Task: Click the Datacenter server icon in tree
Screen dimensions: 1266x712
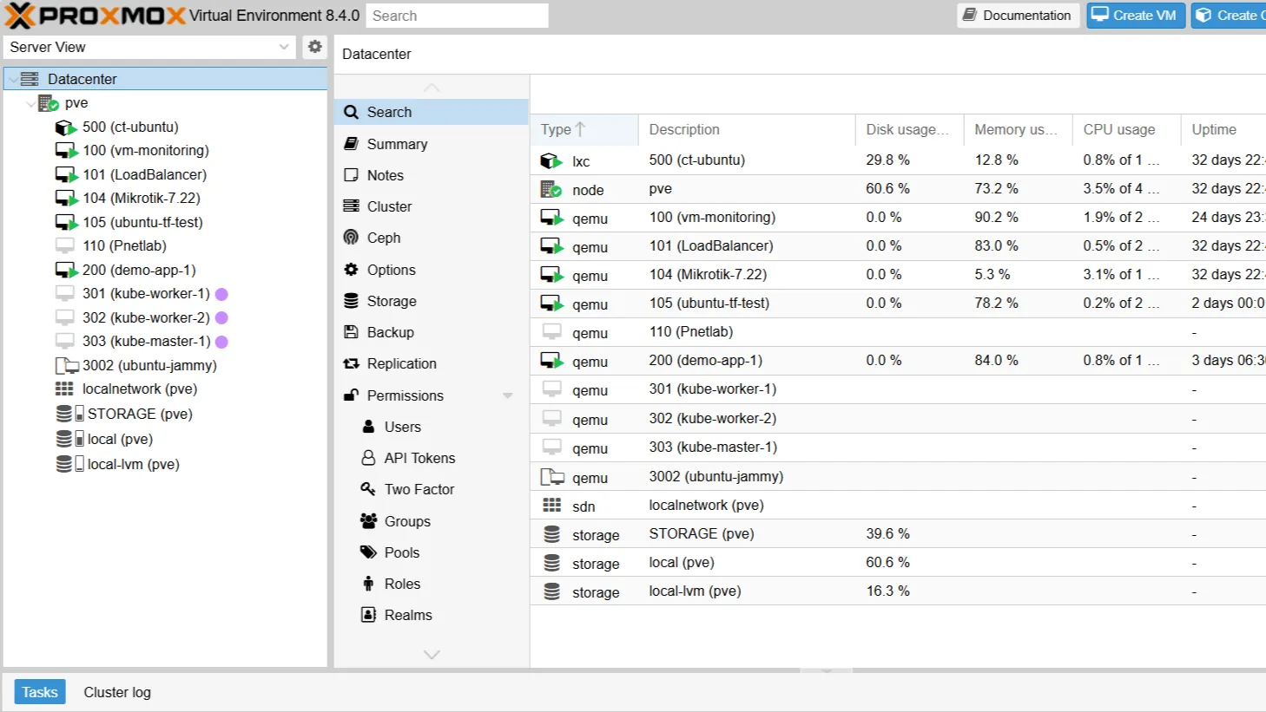Action: [x=30, y=79]
